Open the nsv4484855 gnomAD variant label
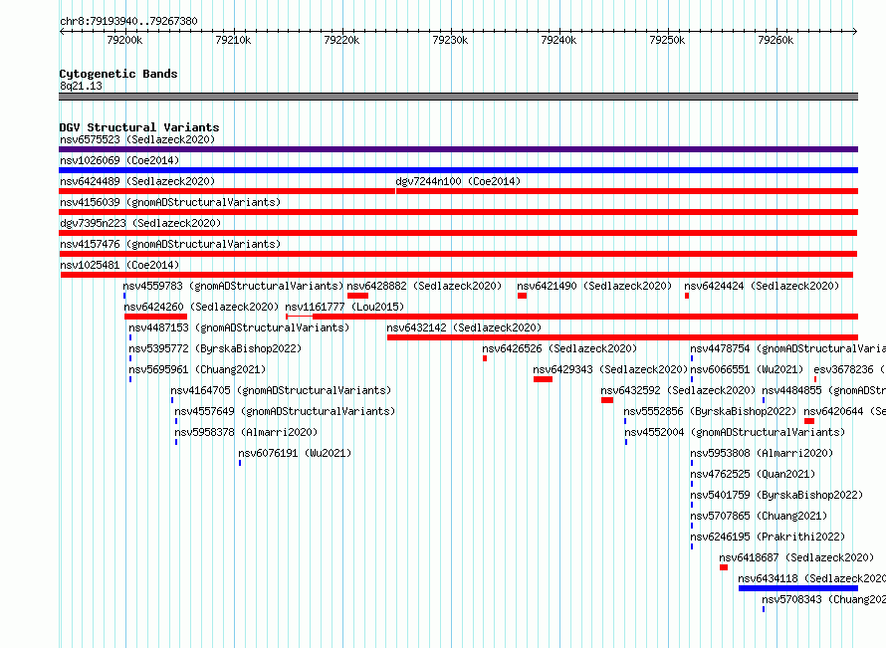The height and width of the screenshot is (648, 886). (824, 390)
